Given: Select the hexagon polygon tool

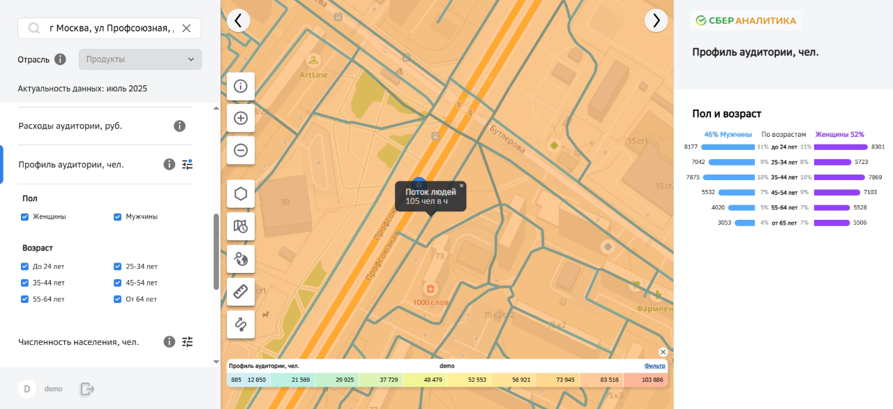Looking at the screenshot, I should click(241, 194).
